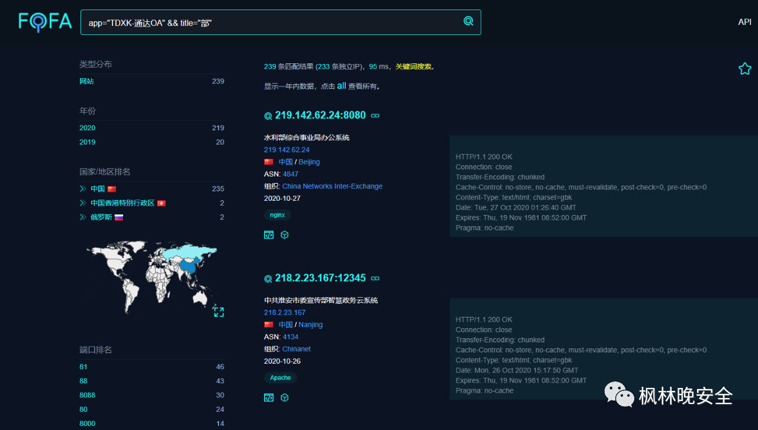Click ASN 4847 link

coord(291,174)
